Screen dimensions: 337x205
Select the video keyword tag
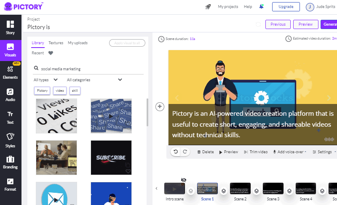pos(60,91)
